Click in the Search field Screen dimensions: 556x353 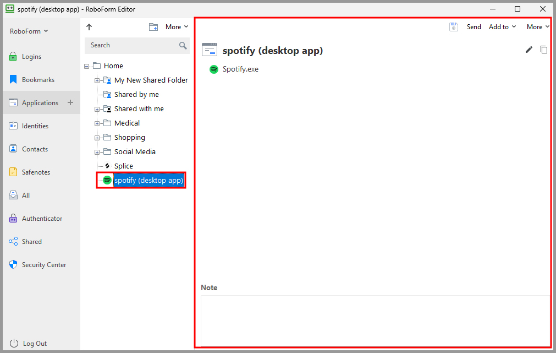coord(137,45)
